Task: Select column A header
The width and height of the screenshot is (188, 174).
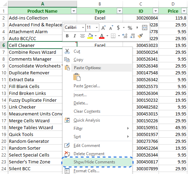Action: point(42,4)
